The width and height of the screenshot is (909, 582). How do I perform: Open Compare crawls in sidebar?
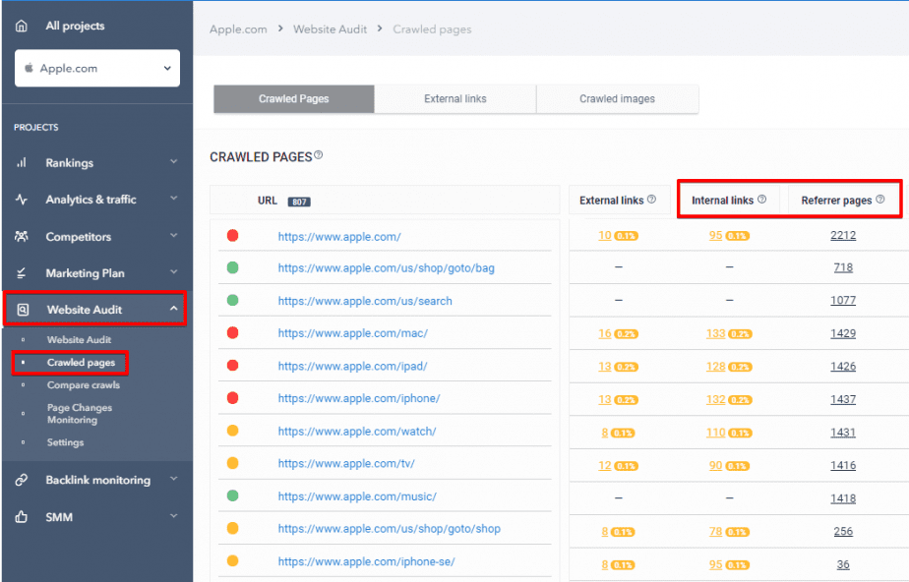84,385
